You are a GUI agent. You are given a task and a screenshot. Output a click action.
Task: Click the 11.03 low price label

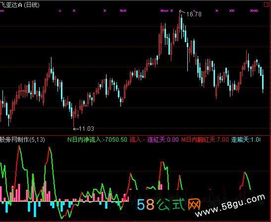pyautogui.click(x=86, y=129)
